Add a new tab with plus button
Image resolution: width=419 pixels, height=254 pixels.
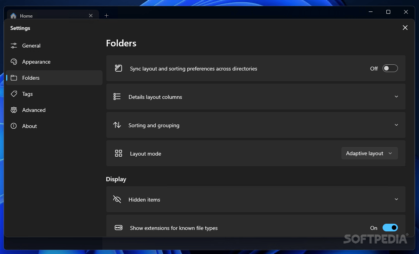click(x=106, y=15)
